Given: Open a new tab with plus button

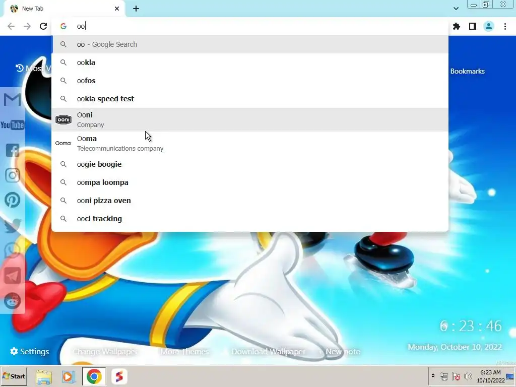Looking at the screenshot, I should [136, 9].
